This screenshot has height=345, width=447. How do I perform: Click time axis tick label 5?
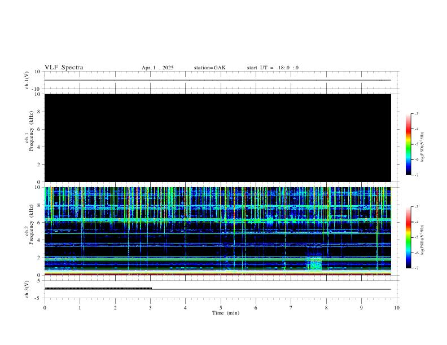point(221,308)
